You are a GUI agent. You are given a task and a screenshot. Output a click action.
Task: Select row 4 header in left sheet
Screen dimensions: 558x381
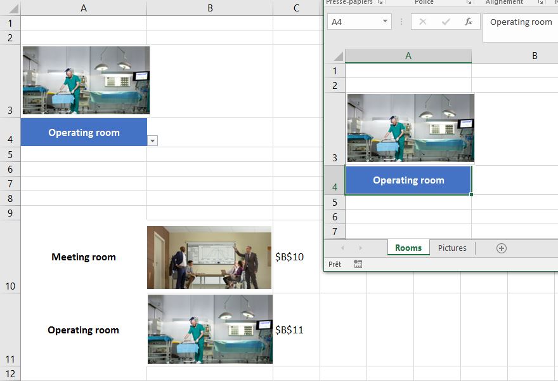[x=10, y=132]
